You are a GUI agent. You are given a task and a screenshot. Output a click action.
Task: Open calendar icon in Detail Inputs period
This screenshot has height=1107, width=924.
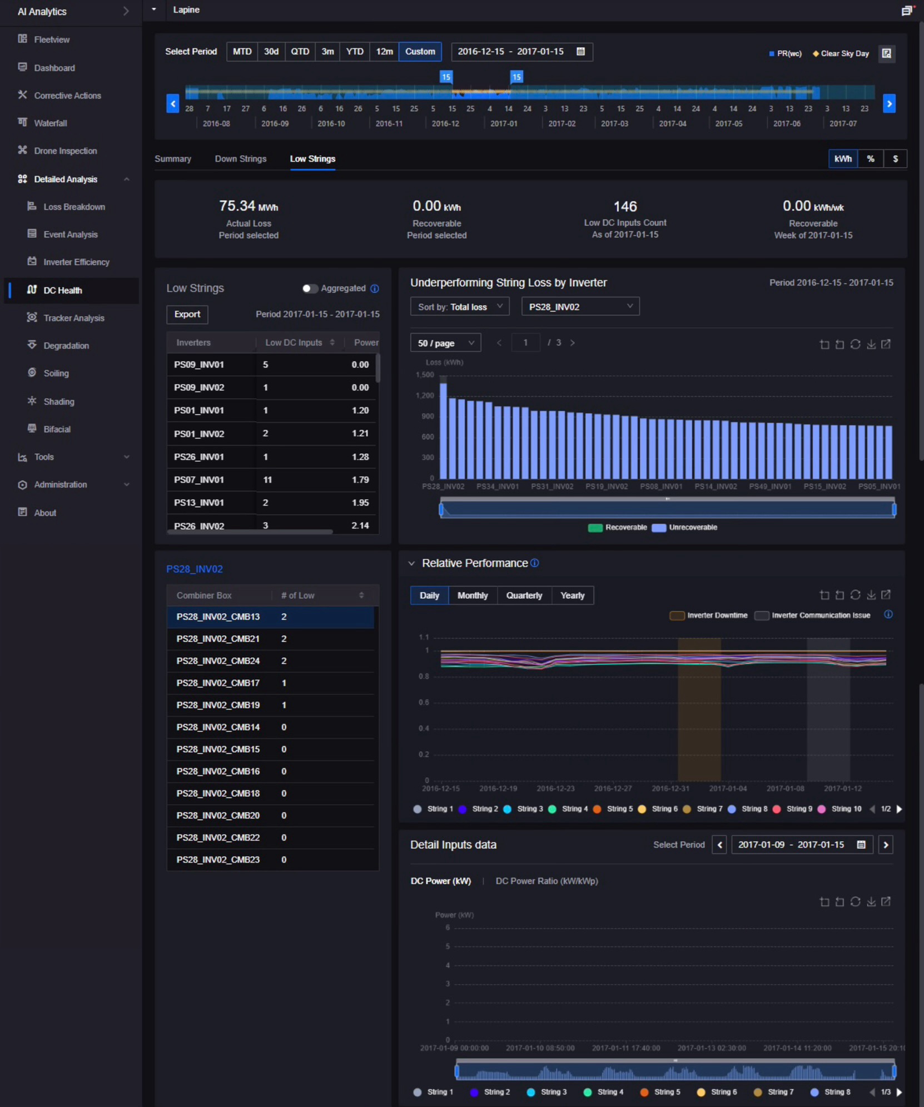click(861, 845)
